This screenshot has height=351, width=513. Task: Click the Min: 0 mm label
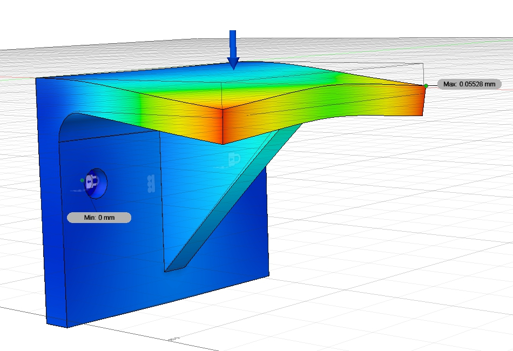point(99,217)
